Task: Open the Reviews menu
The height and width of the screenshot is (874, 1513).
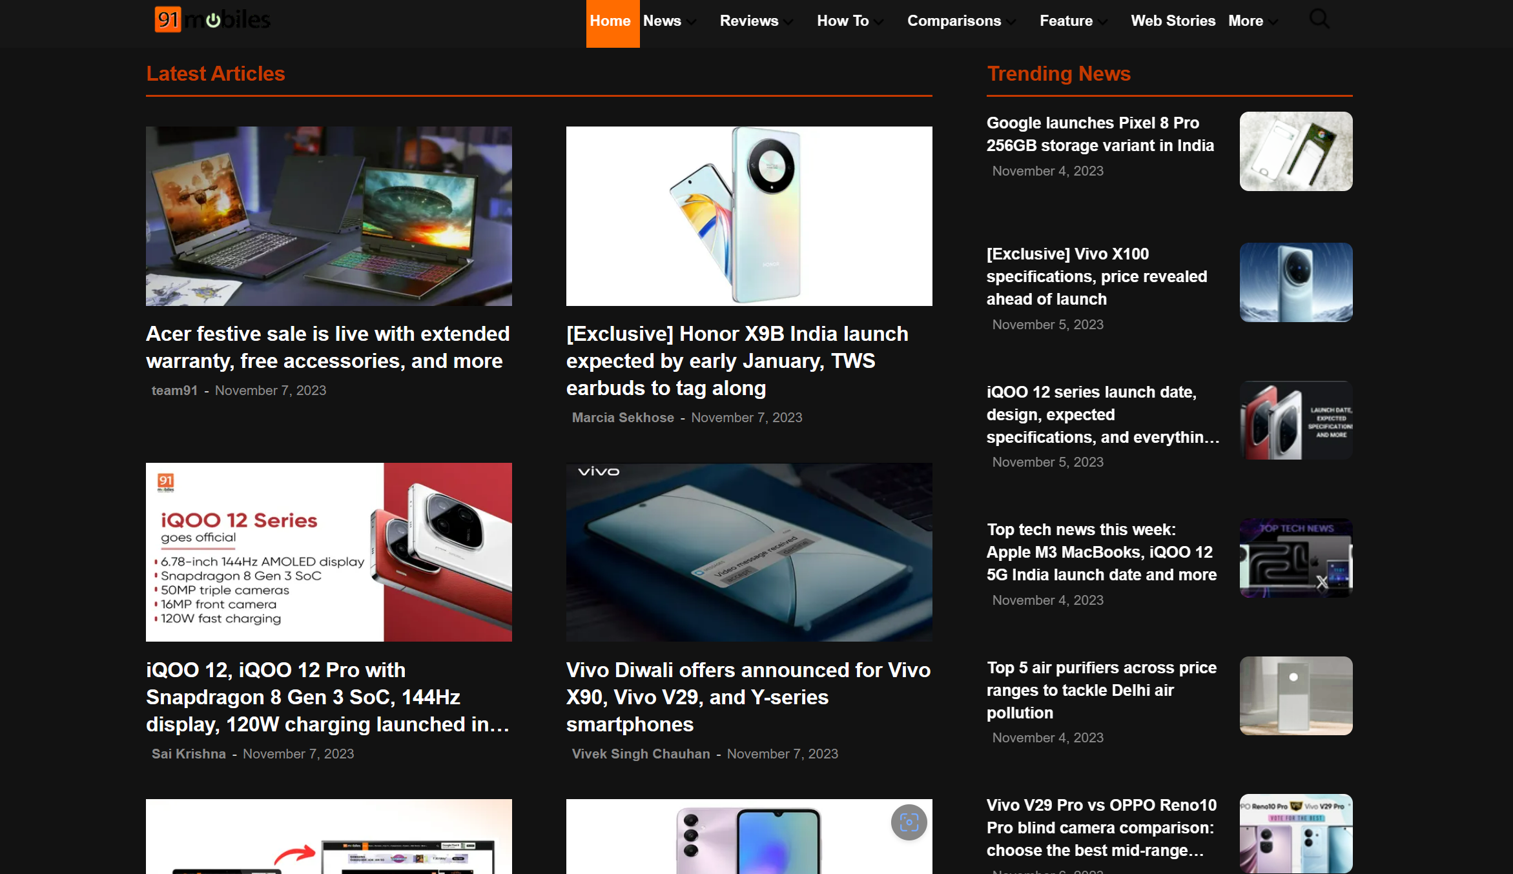Action: pos(749,21)
